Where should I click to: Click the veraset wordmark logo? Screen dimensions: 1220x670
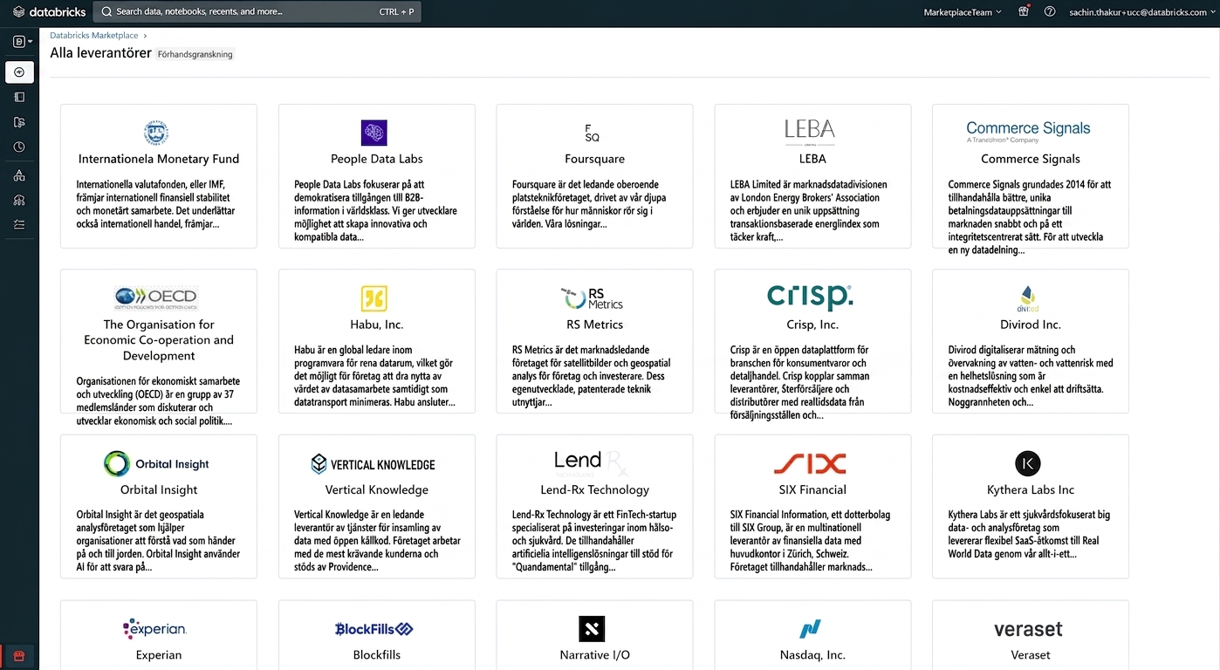click(x=1028, y=629)
